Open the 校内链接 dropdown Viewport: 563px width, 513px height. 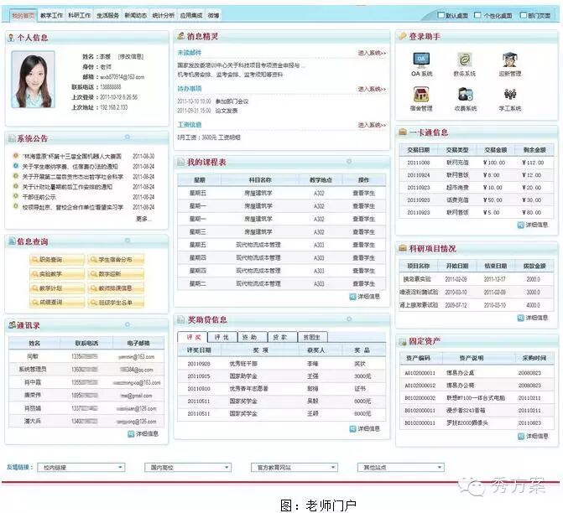click(81, 468)
